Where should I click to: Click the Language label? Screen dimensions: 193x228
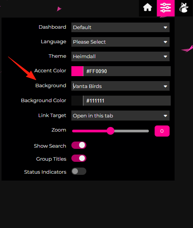click(x=54, y=42)
